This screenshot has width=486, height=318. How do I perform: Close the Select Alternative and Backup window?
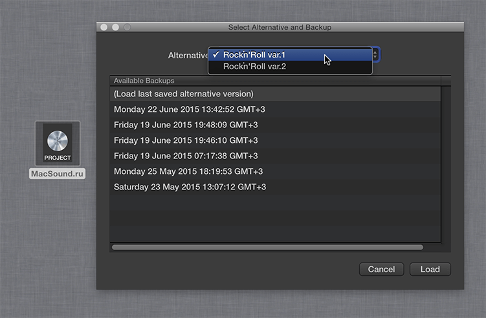(104, 27)
